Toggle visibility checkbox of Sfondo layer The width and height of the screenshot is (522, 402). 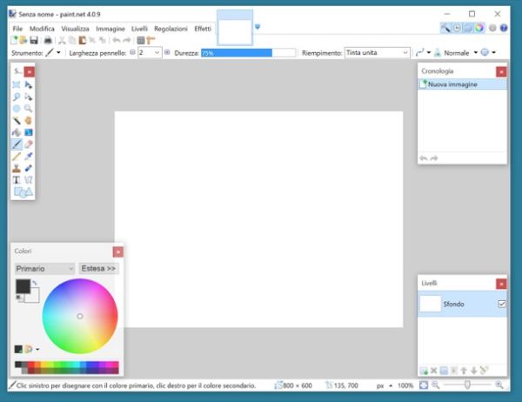point(500,304)
